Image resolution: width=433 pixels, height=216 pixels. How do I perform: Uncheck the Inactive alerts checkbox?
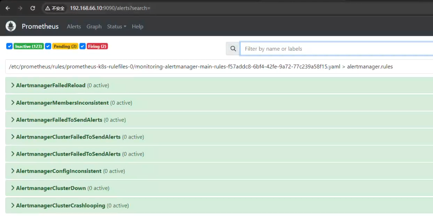click(x=9, y=46)
